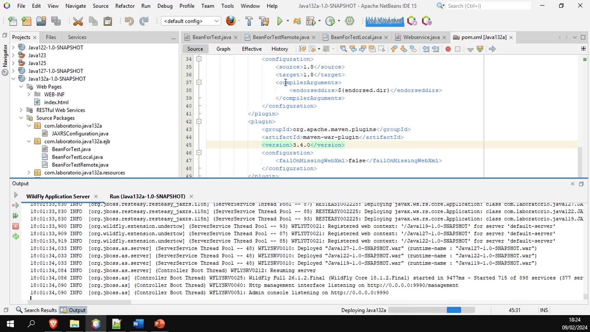Open the Team menu
This screenshot has width=590, height=332.
tap(207, 6)
